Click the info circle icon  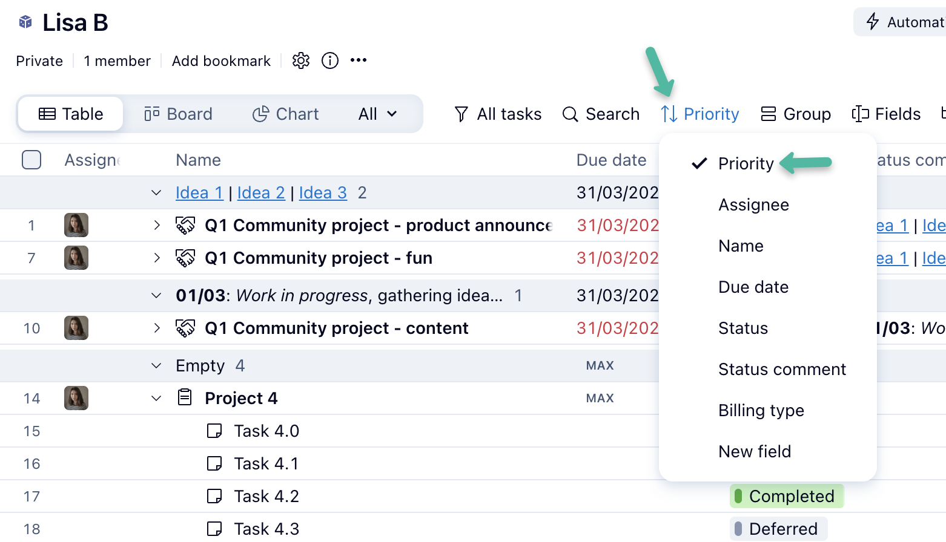click(330, 60)
